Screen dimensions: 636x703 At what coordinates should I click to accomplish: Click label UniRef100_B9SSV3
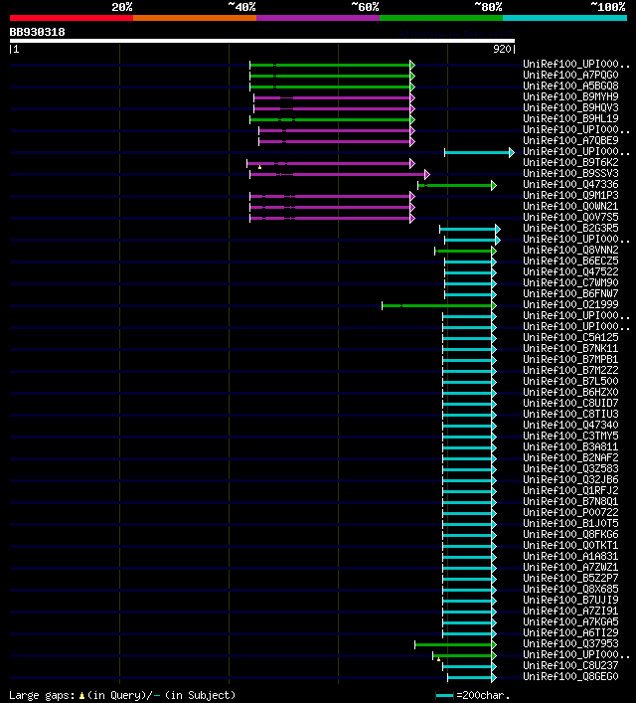[x=570, y=173]
